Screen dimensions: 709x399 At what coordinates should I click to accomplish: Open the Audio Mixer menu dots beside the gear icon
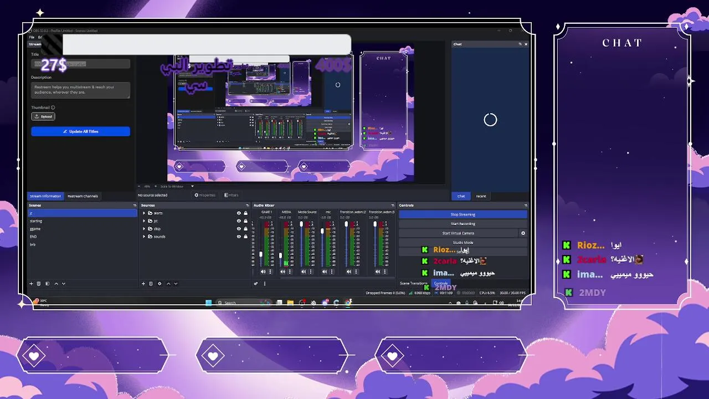[x=264, y=284]
